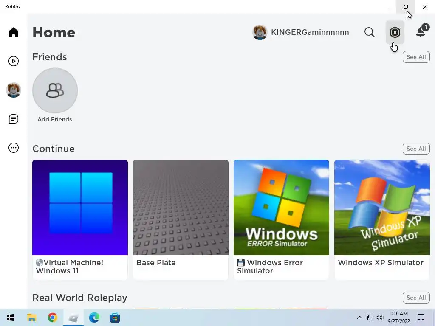Image resolution: width=435 pixels, height=326 pixels.
Task: Click the "Base Plate" title text
Action: coord(156,262)
